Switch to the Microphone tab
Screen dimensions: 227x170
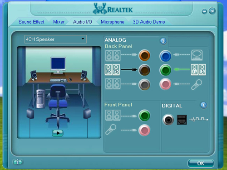click(113, 22)
